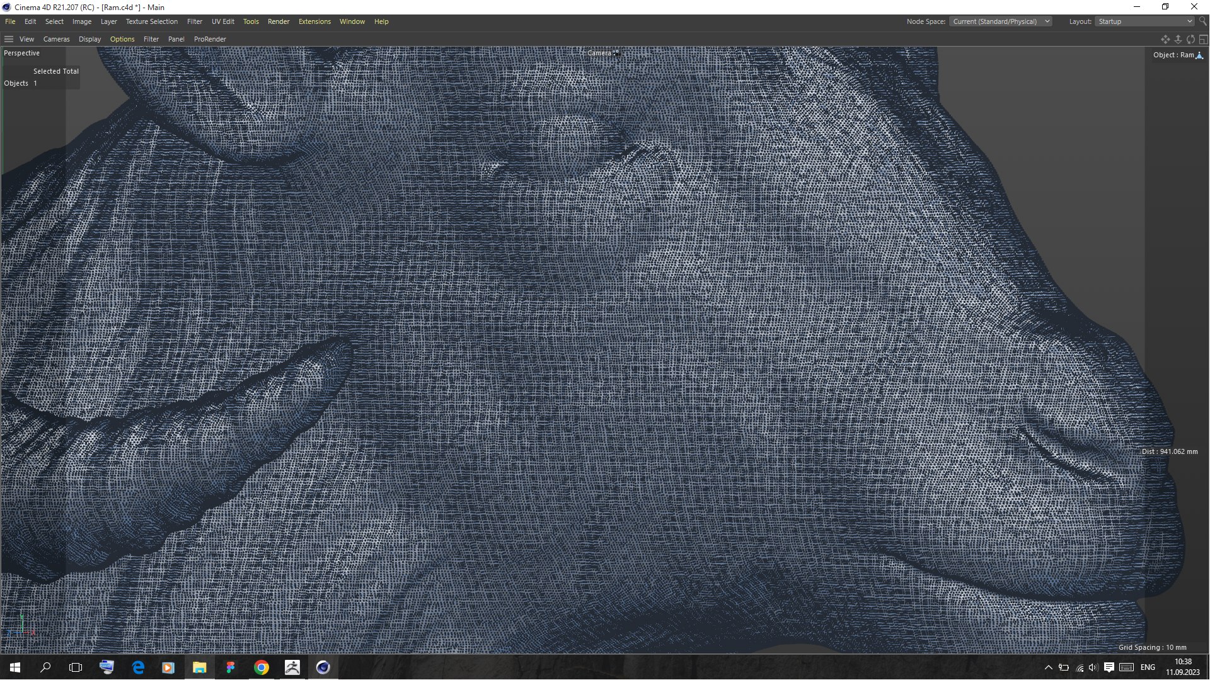Expand the Node Space dropdown

1000,21
